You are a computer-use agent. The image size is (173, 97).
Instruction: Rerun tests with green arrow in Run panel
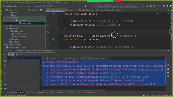pos(5,54)
